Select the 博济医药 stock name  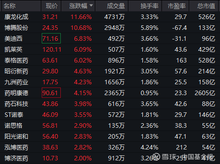coord(16,158)
